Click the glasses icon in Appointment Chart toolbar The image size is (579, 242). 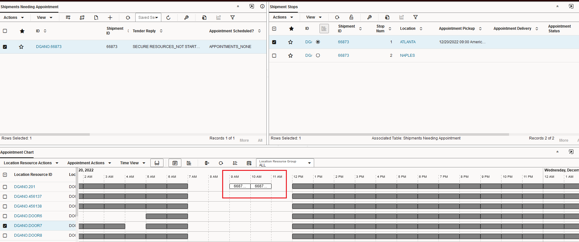point(157,163)
